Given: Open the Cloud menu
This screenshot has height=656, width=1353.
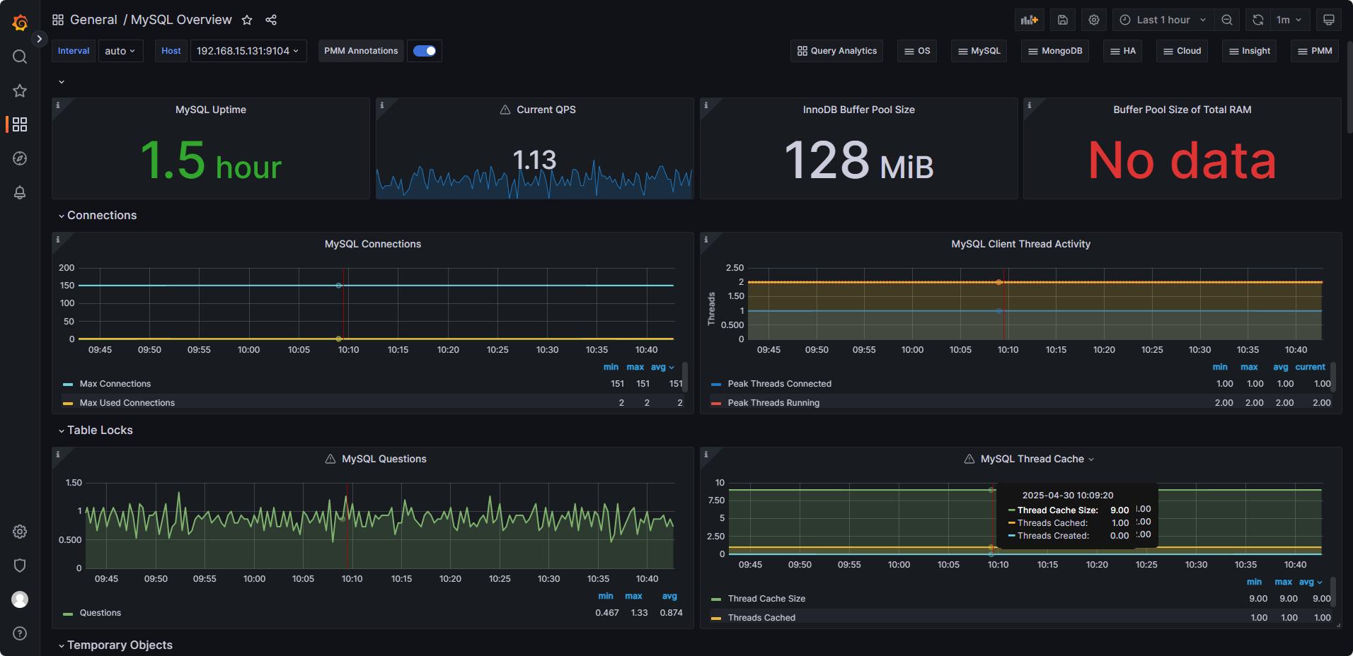Looking at the screenshot, I should click(x=1182, y=51).
